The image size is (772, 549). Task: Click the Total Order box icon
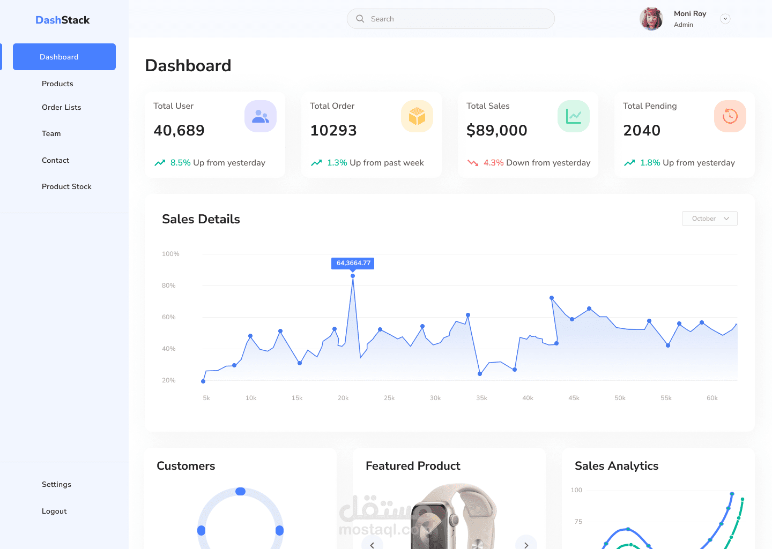pos(417,116)
